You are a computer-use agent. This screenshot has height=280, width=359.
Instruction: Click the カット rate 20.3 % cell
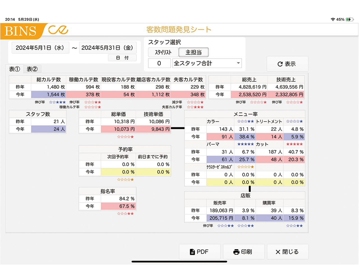tap(294, 159)
